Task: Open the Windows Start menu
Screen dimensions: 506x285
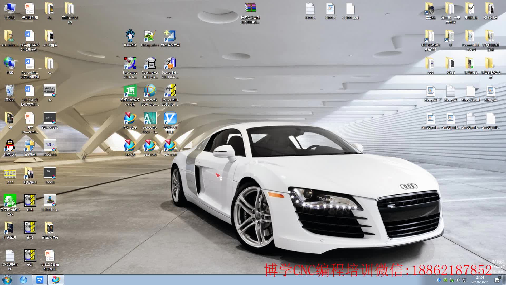Action: point(7,280)
